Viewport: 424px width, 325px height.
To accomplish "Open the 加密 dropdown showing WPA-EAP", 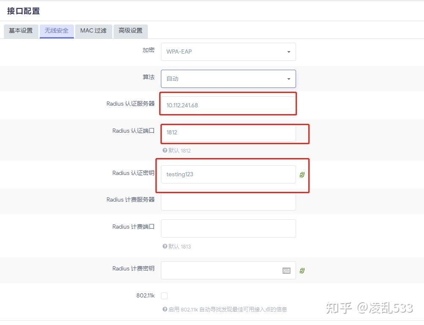I will coord(228,52).
